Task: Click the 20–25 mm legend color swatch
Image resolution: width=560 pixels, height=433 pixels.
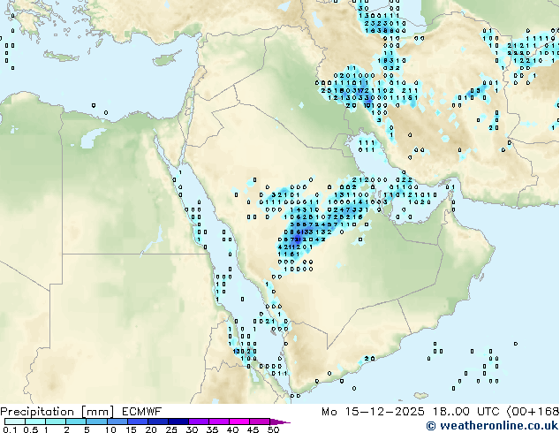Action: click(x=157, y=422)
